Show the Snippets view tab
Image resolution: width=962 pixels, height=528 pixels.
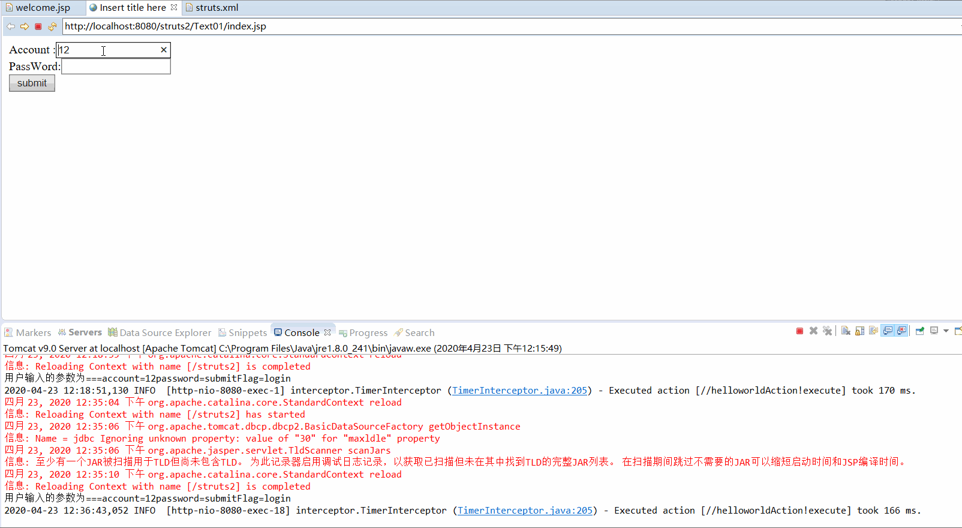point(243,332)
